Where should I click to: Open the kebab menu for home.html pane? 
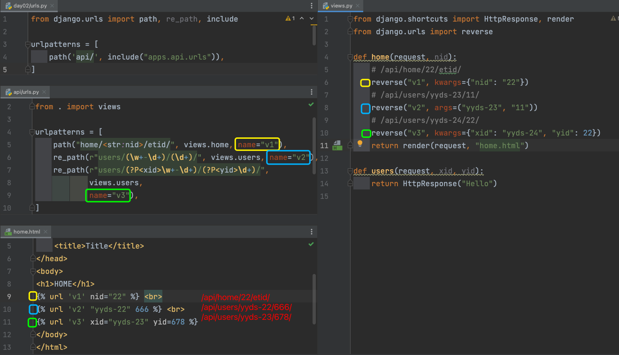[x=312, y=232]
